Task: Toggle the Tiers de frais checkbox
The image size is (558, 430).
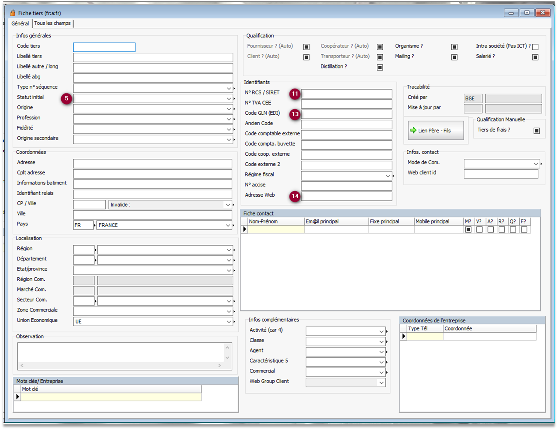Action: 537,131
